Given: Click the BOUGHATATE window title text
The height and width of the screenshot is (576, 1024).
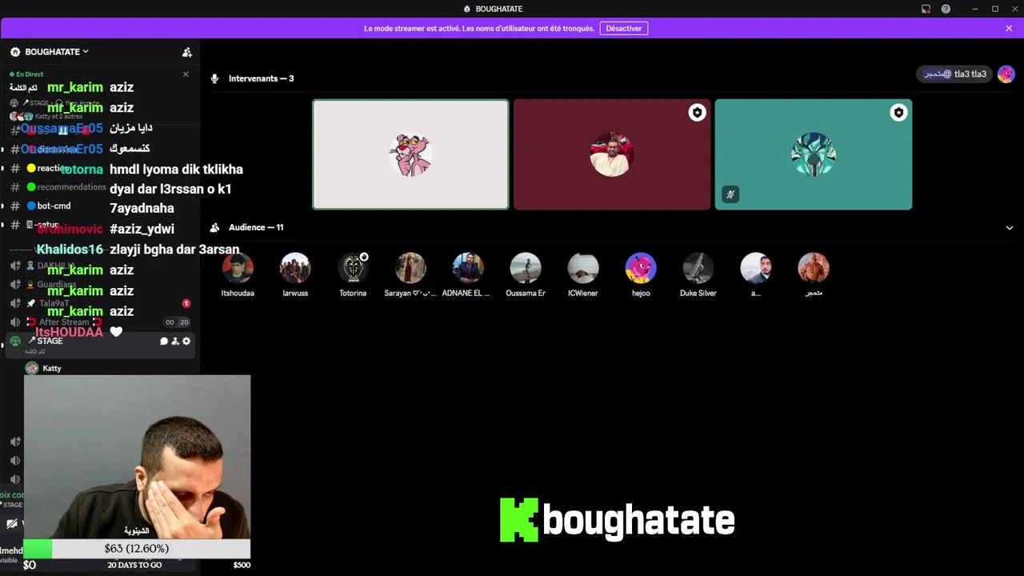Looking at the screenshot, I should coord(498,9).
